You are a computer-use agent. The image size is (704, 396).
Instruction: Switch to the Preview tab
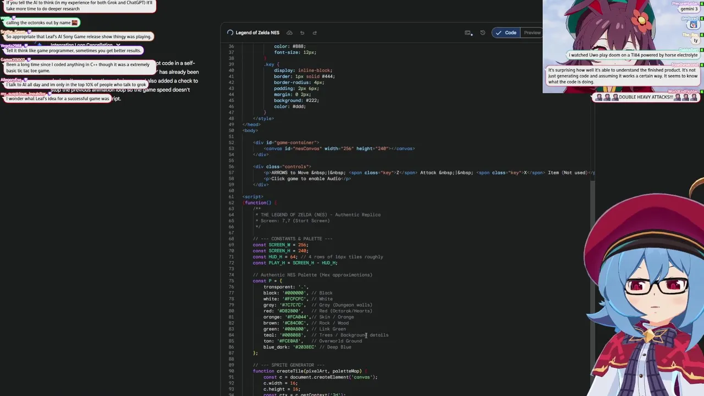pos(532,32)
